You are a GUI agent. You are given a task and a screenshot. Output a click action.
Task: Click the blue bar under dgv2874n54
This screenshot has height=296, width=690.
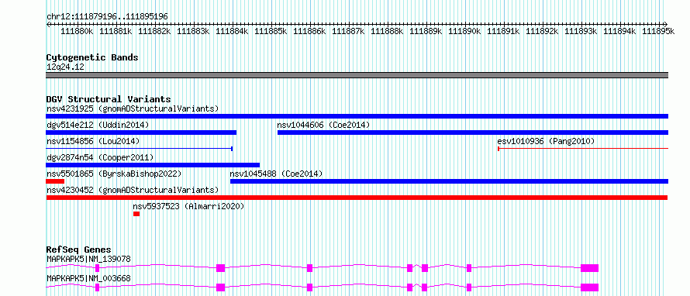(x=153, y=165)
